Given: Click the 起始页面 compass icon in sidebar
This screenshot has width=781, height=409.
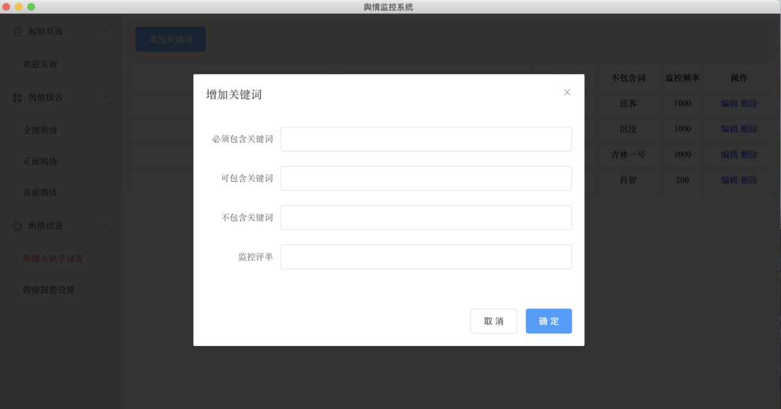Looking at the screenshot, I should 16,31.
